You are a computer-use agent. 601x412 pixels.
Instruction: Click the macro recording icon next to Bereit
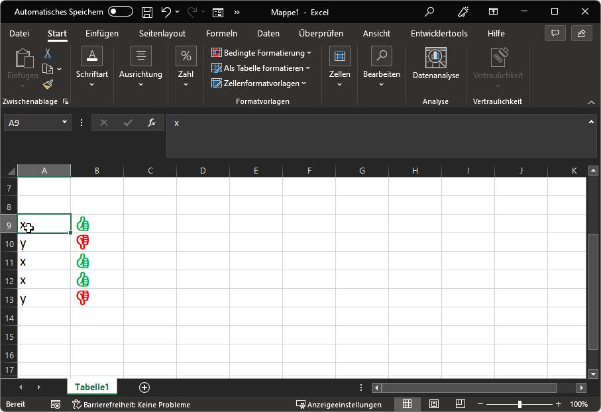[56, 404]
